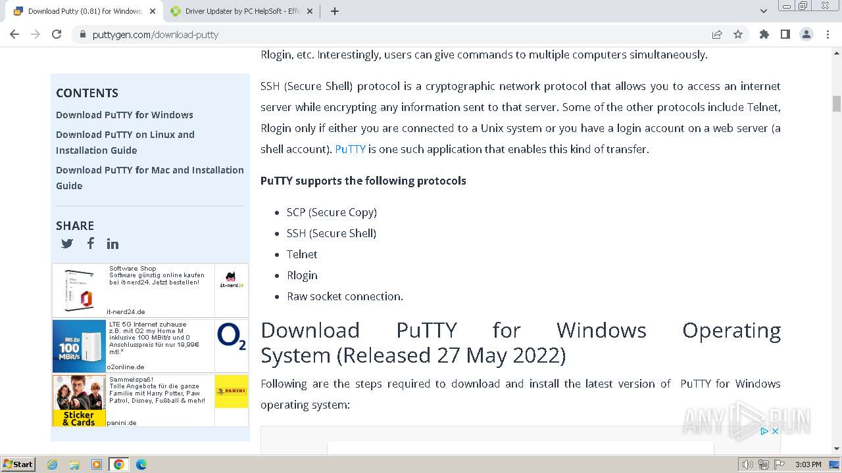Screen dimensions: 842x473
Task: Open media player from taskbar
Action: [97, 464]
